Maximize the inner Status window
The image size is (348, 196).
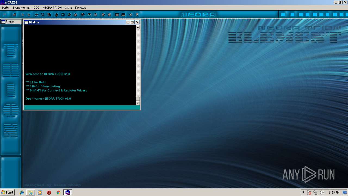(132, 22)
